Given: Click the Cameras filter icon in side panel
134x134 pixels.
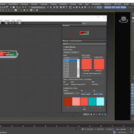Looking at the screenshot, I should tap(132, 93).
